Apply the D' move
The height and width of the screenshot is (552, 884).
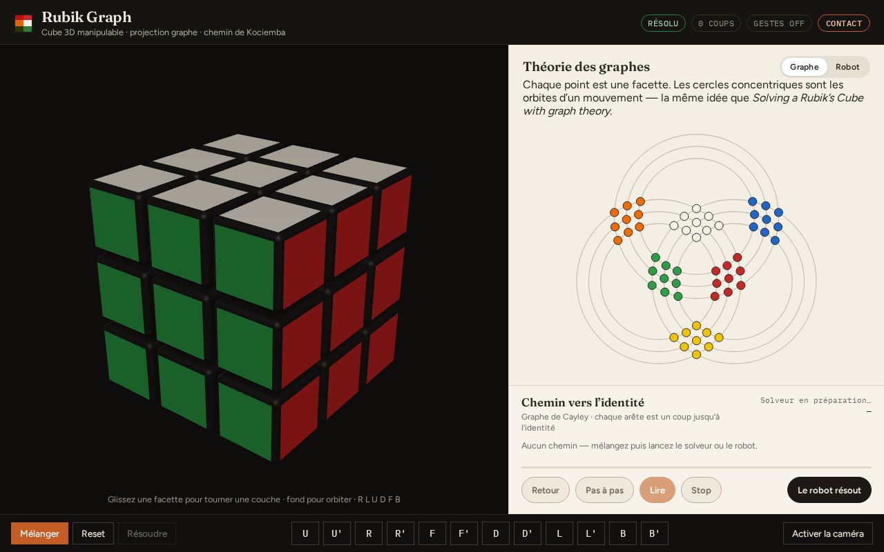[528, 533]
